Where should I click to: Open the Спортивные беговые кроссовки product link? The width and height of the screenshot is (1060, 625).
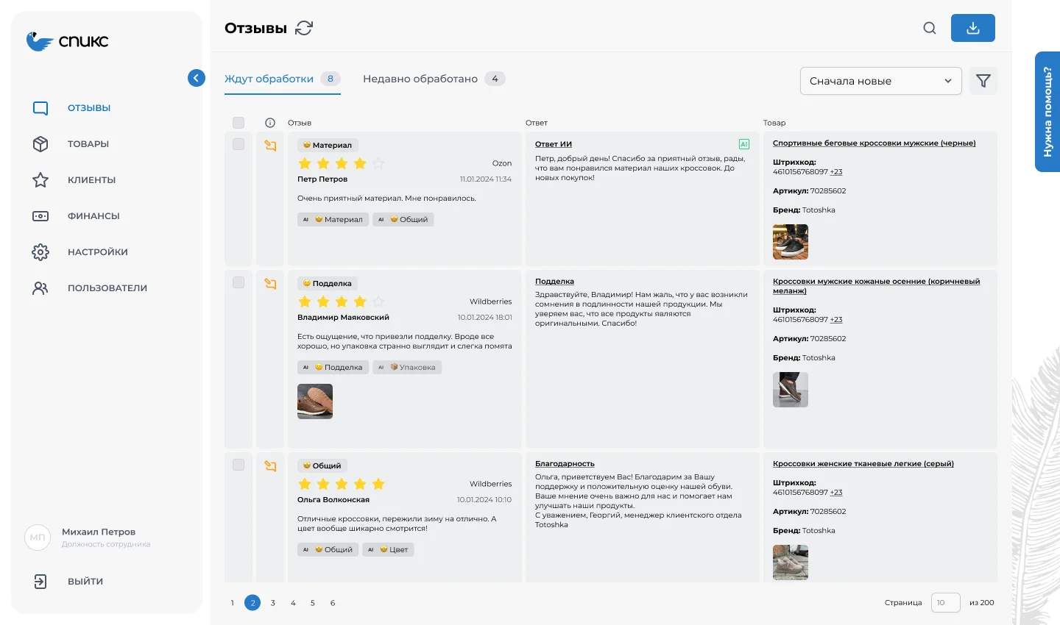click(874, 143)
